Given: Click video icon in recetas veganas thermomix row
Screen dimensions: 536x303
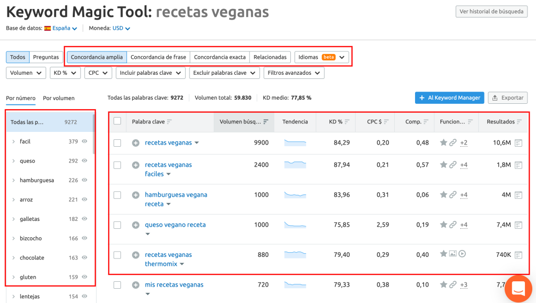Looking at the screenshot, I should [x=462, y=254].
